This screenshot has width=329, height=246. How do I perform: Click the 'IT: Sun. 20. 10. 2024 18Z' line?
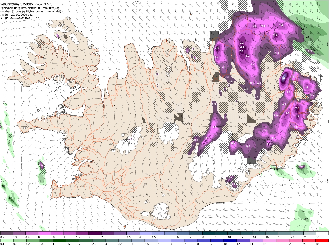pos(16,15)
